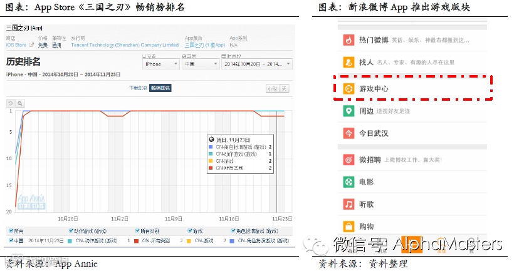Uncheck the 中国 country checkbox
The image size is (519, 271).
(x=11, y=240)
